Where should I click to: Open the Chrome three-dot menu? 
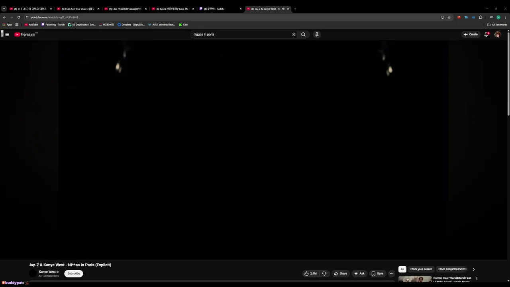pos(506,17)
